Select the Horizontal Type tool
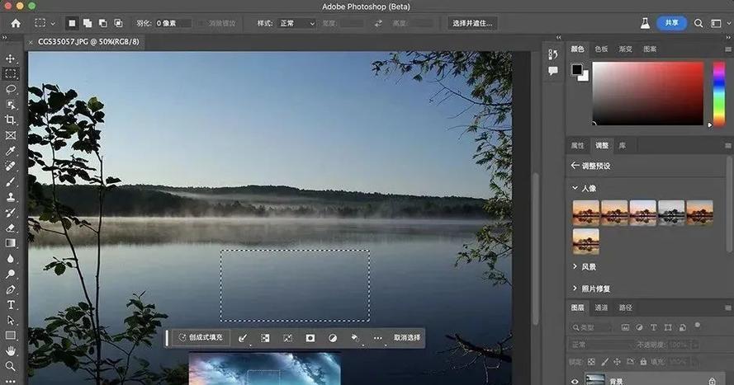734x385 pixels. point(10,305)
